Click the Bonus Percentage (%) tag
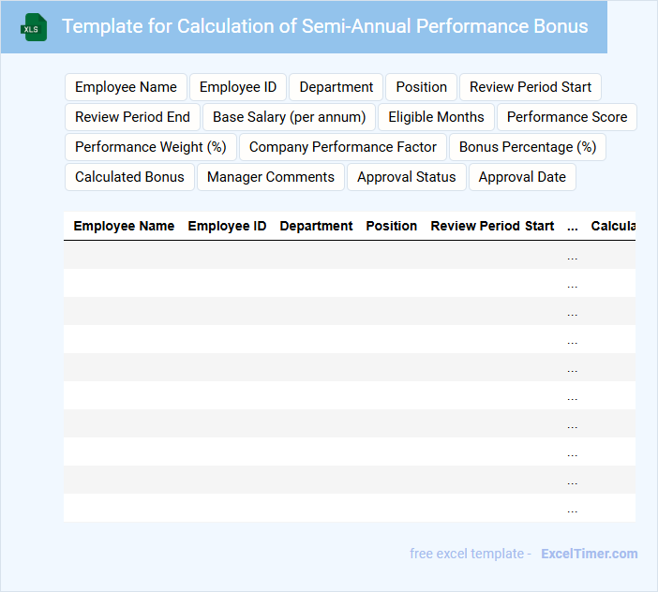Screen dimensions: 658x592 pyautogui.click(x=528, y=147)
